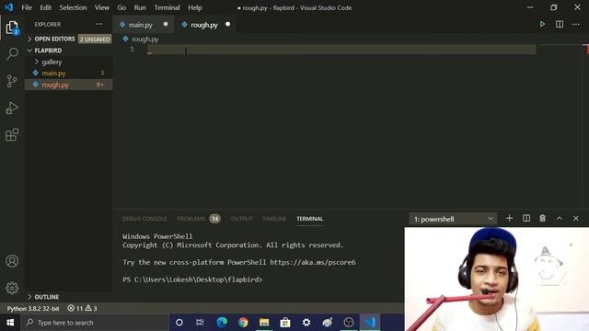Open errors and warnings count in status bar

[82, 309]
